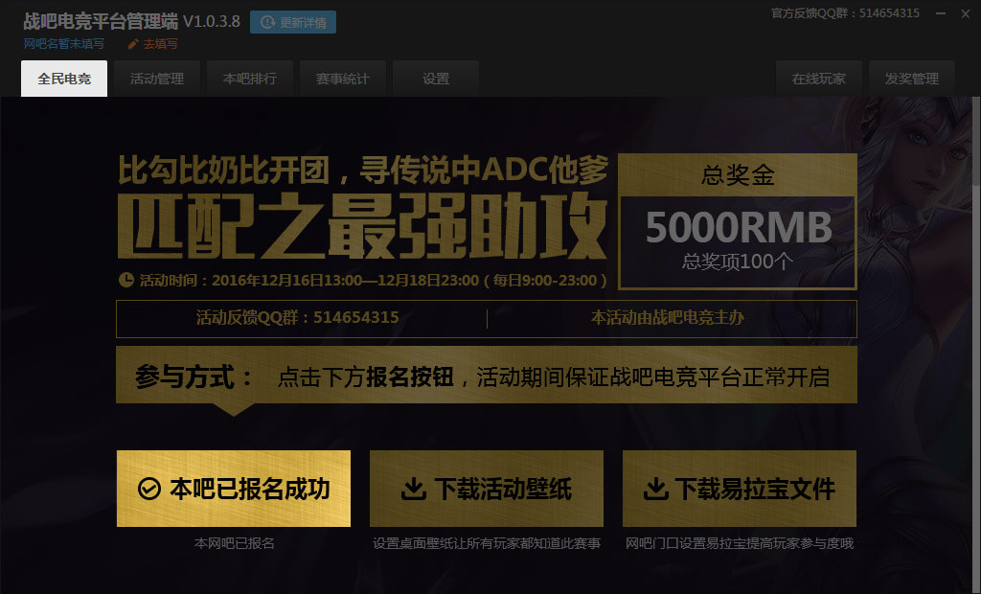Open the 本吧排行 tab

point(250,79)
